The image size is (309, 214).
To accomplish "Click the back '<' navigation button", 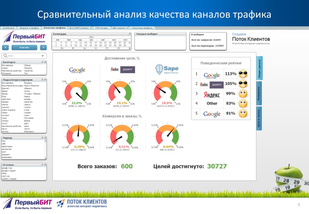I will (5, 47).
